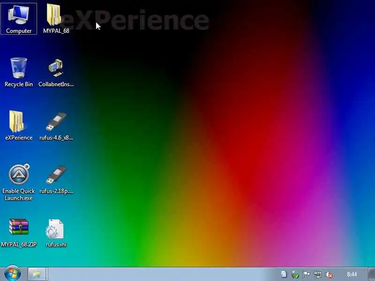Click the muted volume tray icon
The image size is (375, 281).
coord(330,274)
